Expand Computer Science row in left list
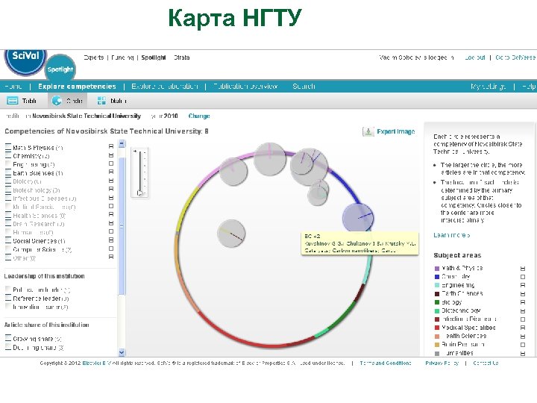This screenshot has height=403, width=537. tap(111, 249)
